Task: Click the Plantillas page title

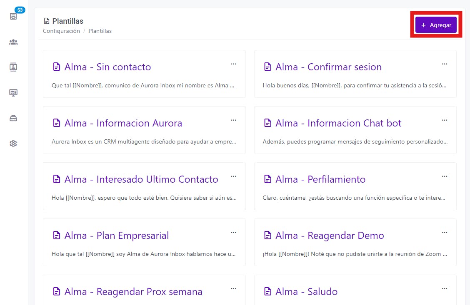Action: [x=68, y=21]
